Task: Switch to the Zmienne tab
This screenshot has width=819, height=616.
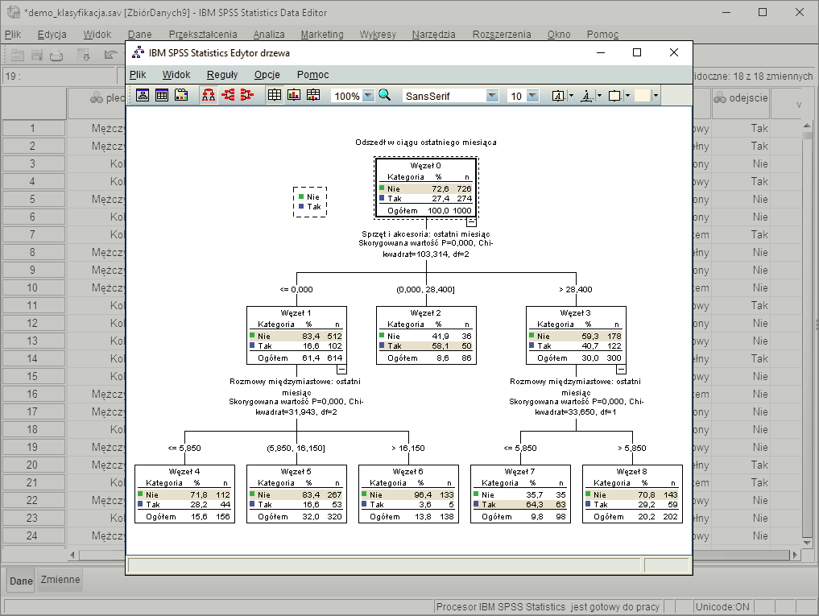Action: click(60, 579)
